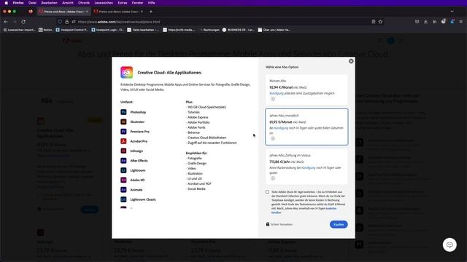The image size is (467, 262).
Task: Open the Hilfe menu
Action: [151, 3]
